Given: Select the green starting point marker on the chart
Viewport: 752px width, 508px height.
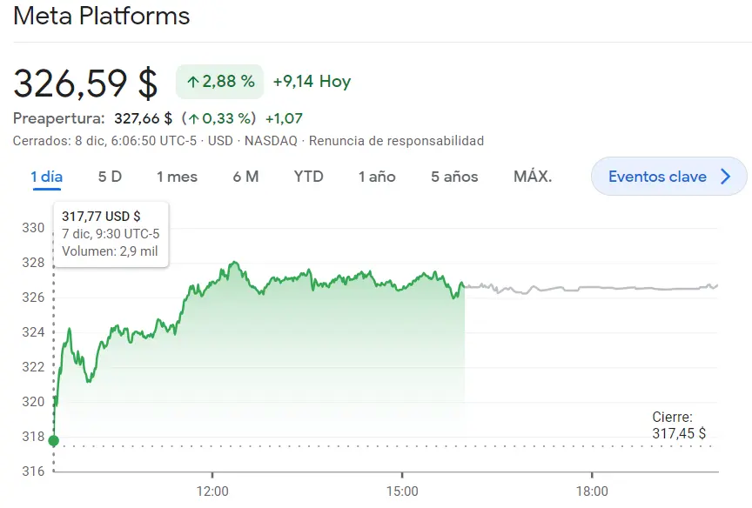Looking at the screenshot, I should pyautogui.click(x=53, y=440).
